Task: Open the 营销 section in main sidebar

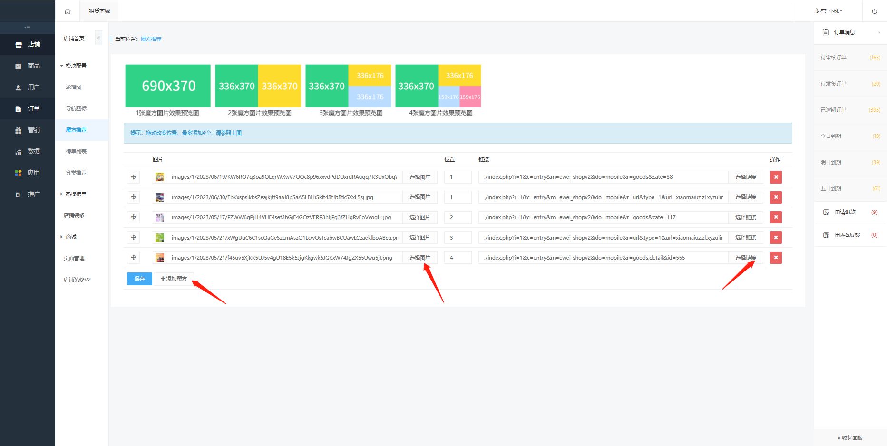Action: coord(28,130)
